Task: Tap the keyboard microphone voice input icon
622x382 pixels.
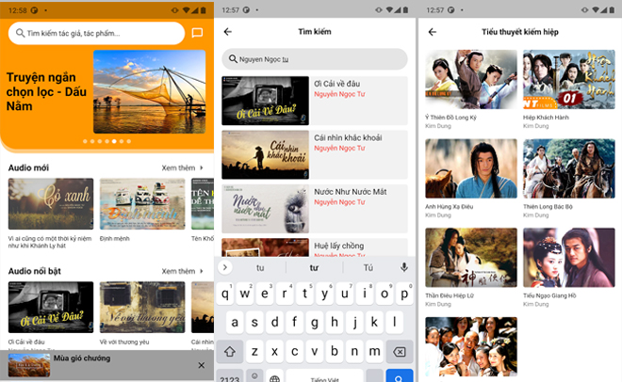Action: pyautogui.click(x=403, y=267)
